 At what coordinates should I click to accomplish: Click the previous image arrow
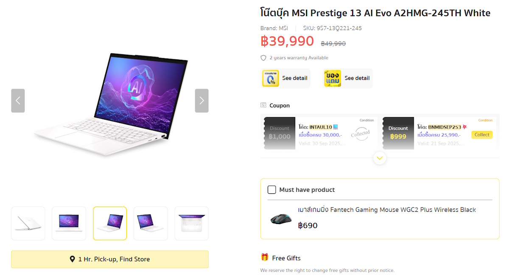coord(18,101)
